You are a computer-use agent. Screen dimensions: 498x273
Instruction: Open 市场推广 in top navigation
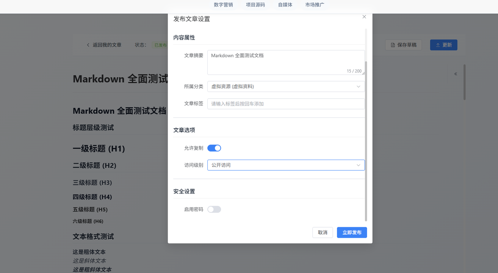coord(315,5)
